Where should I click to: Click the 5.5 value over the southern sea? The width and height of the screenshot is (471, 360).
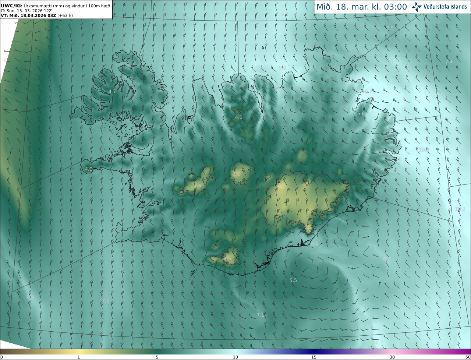pos(293,280)
